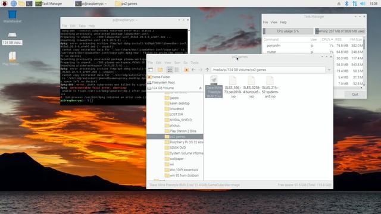Open the Raspberry Pi main menu
Viewport: 381px width, 214px height.
(x=4, y=4)
